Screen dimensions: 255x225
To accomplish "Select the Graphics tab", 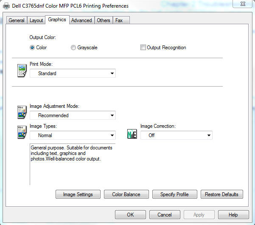I will pos(57,20).
